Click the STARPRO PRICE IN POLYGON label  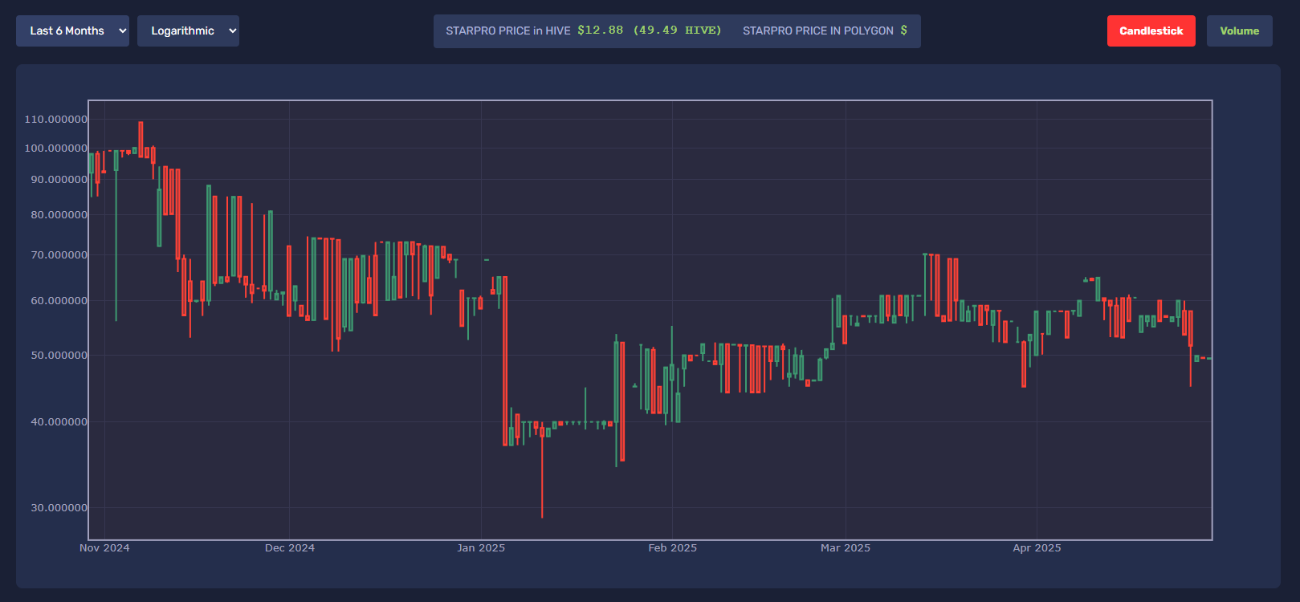pyautogui.click(x=817, y=31)
